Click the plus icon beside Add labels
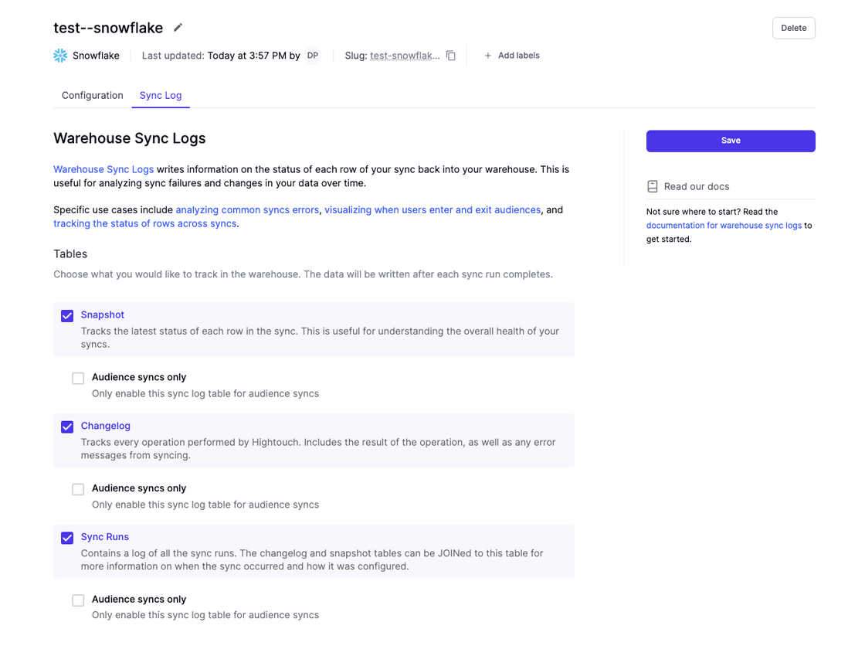 (488, 56)
